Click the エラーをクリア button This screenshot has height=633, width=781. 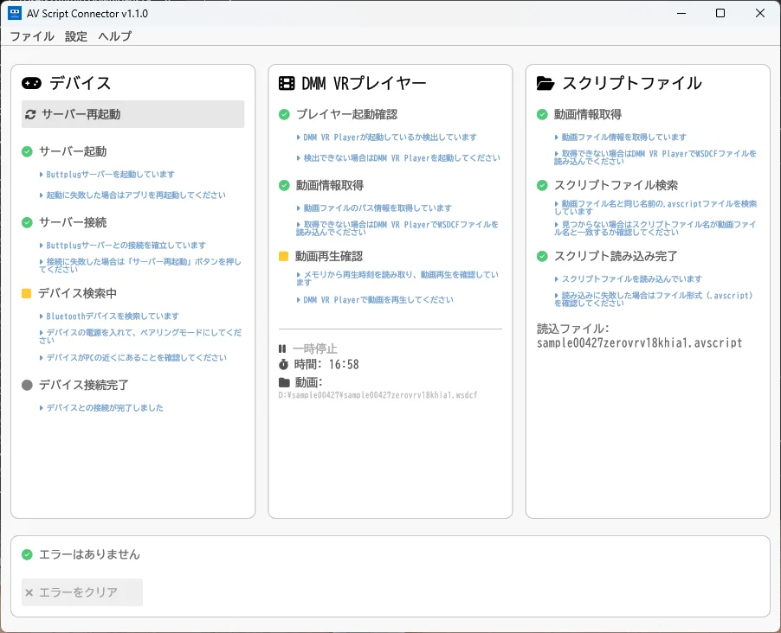click(x=82, y=592)
